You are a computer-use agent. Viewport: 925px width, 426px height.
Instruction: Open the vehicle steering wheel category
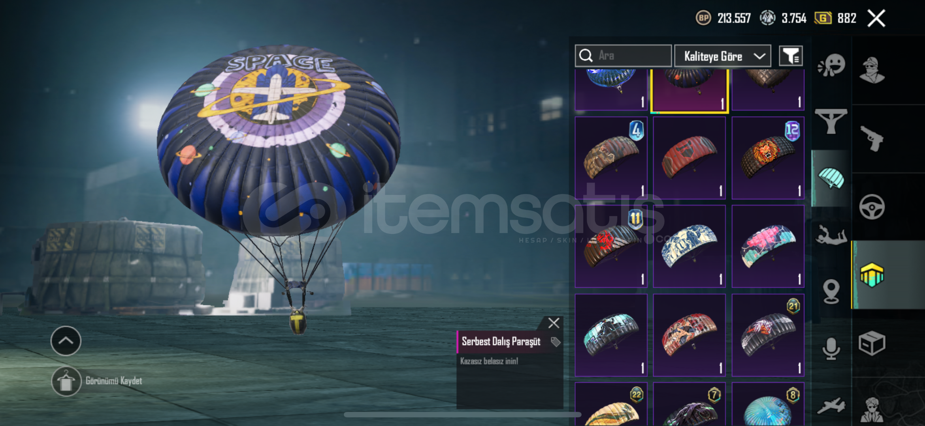click(872, 207)
